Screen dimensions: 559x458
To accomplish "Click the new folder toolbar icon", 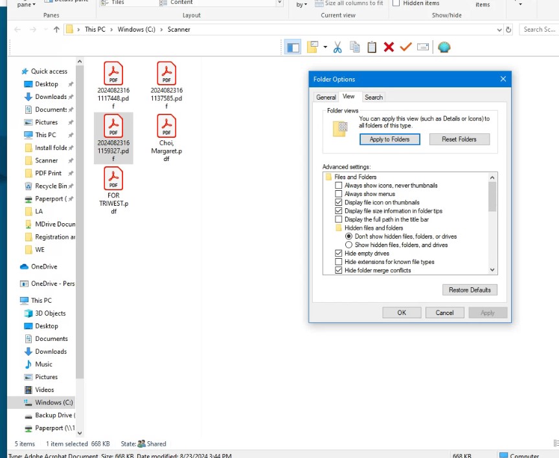I will (x=313, y=47).
